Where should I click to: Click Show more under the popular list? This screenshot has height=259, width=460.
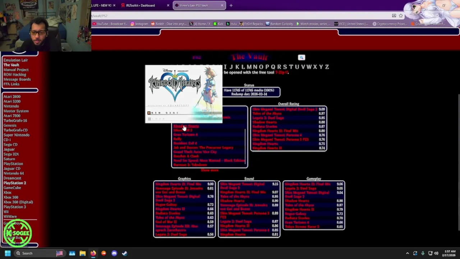(210, 170)
